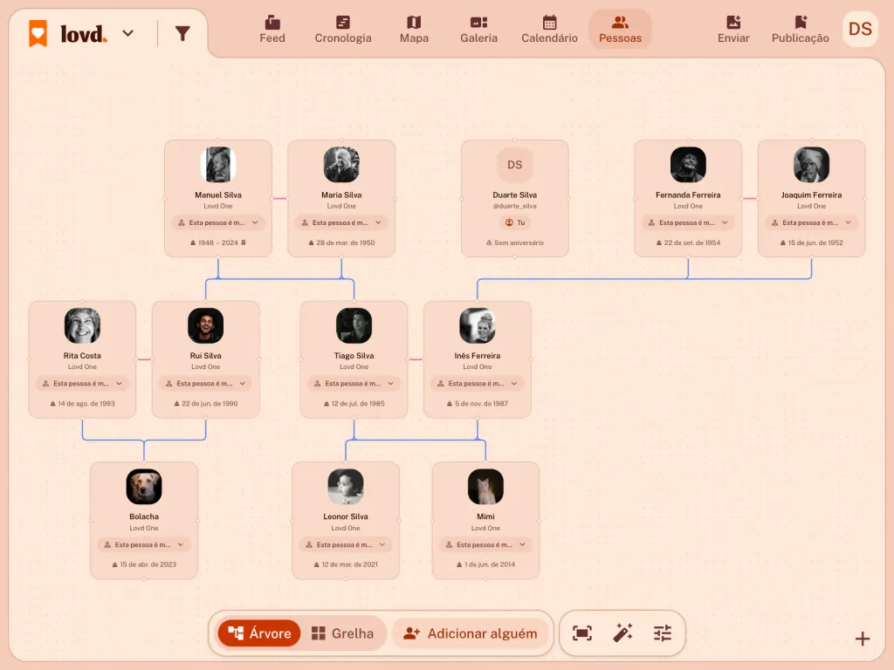The image size is (894, 670).
Task: Open Inês Ferreira's profile photo
Action: coord(478,325)
